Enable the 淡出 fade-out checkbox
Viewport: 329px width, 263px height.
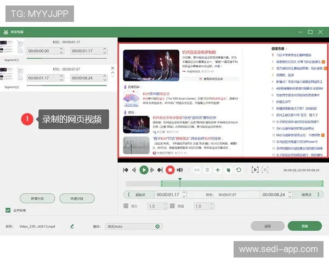pyautogui.click(x=172, y=206)
